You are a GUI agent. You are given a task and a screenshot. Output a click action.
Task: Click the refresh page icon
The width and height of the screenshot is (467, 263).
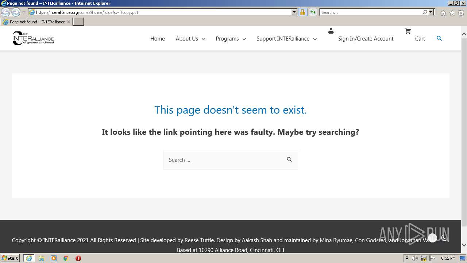click(x=313, y=12)
